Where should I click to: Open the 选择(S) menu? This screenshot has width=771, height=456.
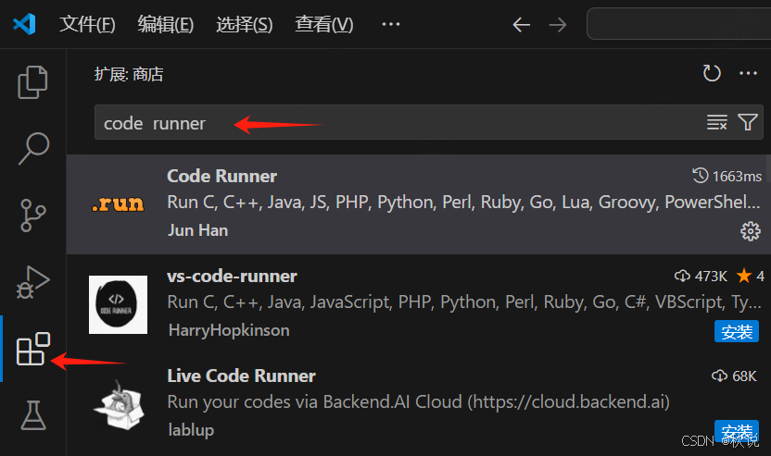click(245, 24)
